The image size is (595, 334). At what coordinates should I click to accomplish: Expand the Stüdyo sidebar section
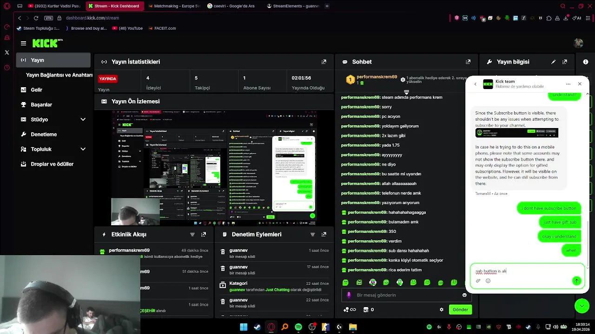[x=83, y=119]
